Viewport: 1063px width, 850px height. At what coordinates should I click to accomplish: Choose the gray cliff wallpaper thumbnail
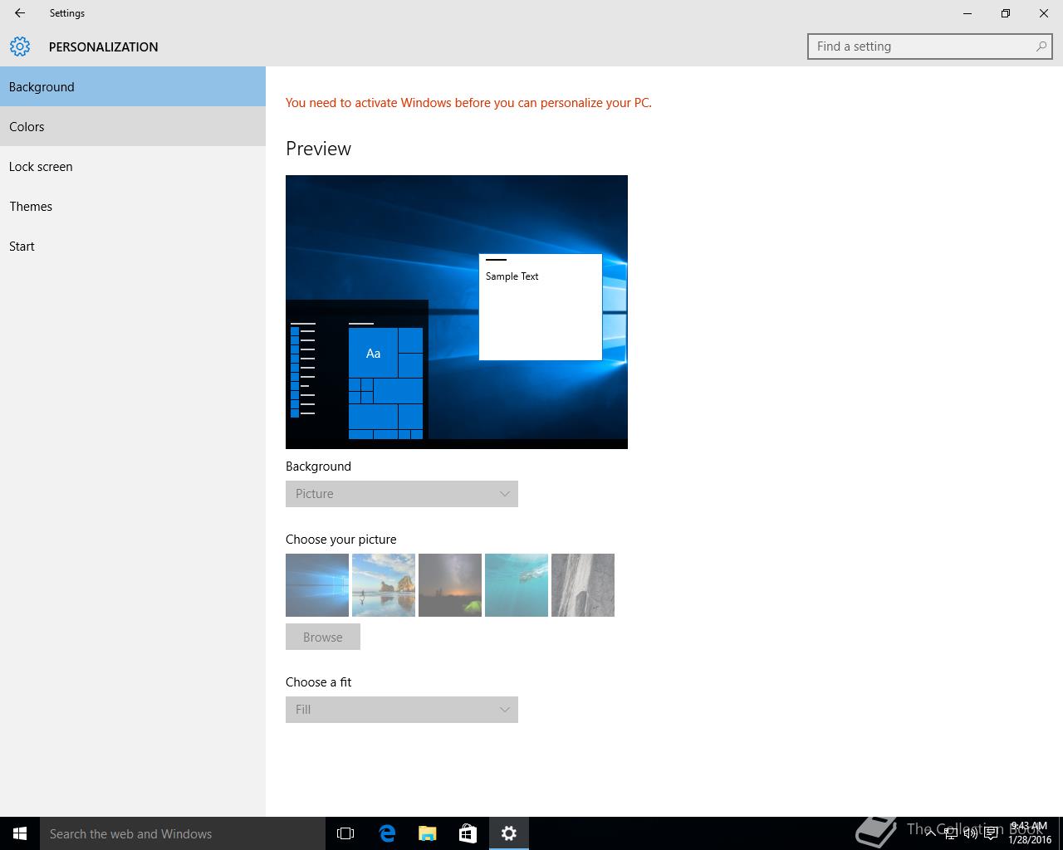tap(583, 585)
